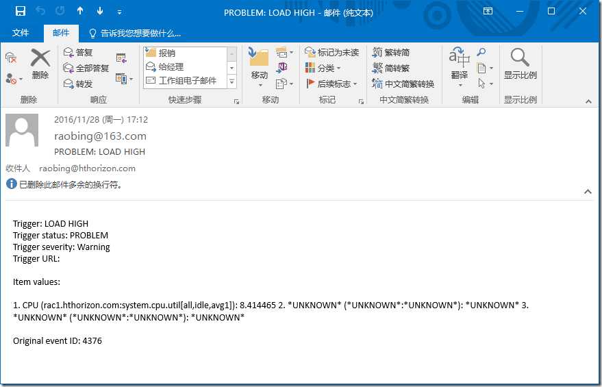This screenshot has height=387, width=602.
Task: Delete the email with the large X button
Action: pos(40,64)
